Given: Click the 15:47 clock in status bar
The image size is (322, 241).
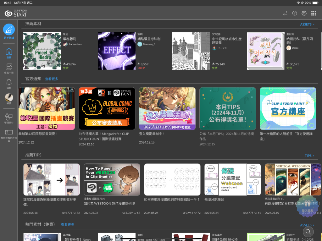Looking at the screenshot, I should pos(8,3).
